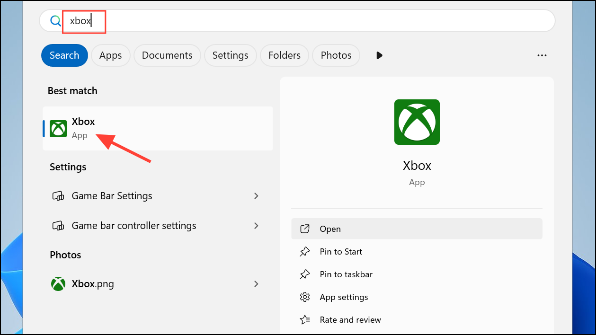Expand Game Bar Settings chevron arrow
The width and height of the screenshot is (596, 335).
tap(256, 196)
